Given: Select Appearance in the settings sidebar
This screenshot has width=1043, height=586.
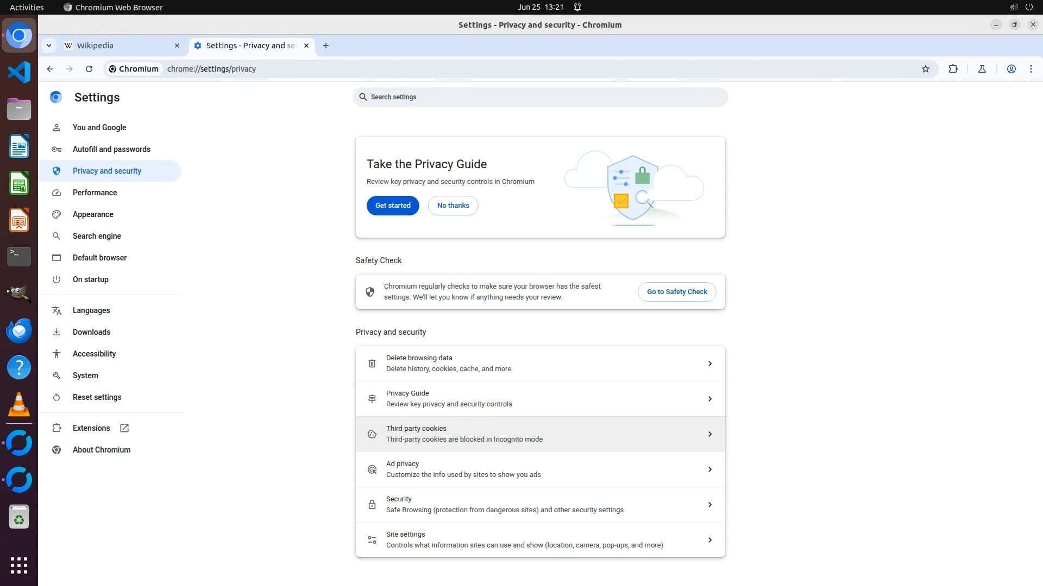Looking at the screenshot, I should [x=93, y=214].
